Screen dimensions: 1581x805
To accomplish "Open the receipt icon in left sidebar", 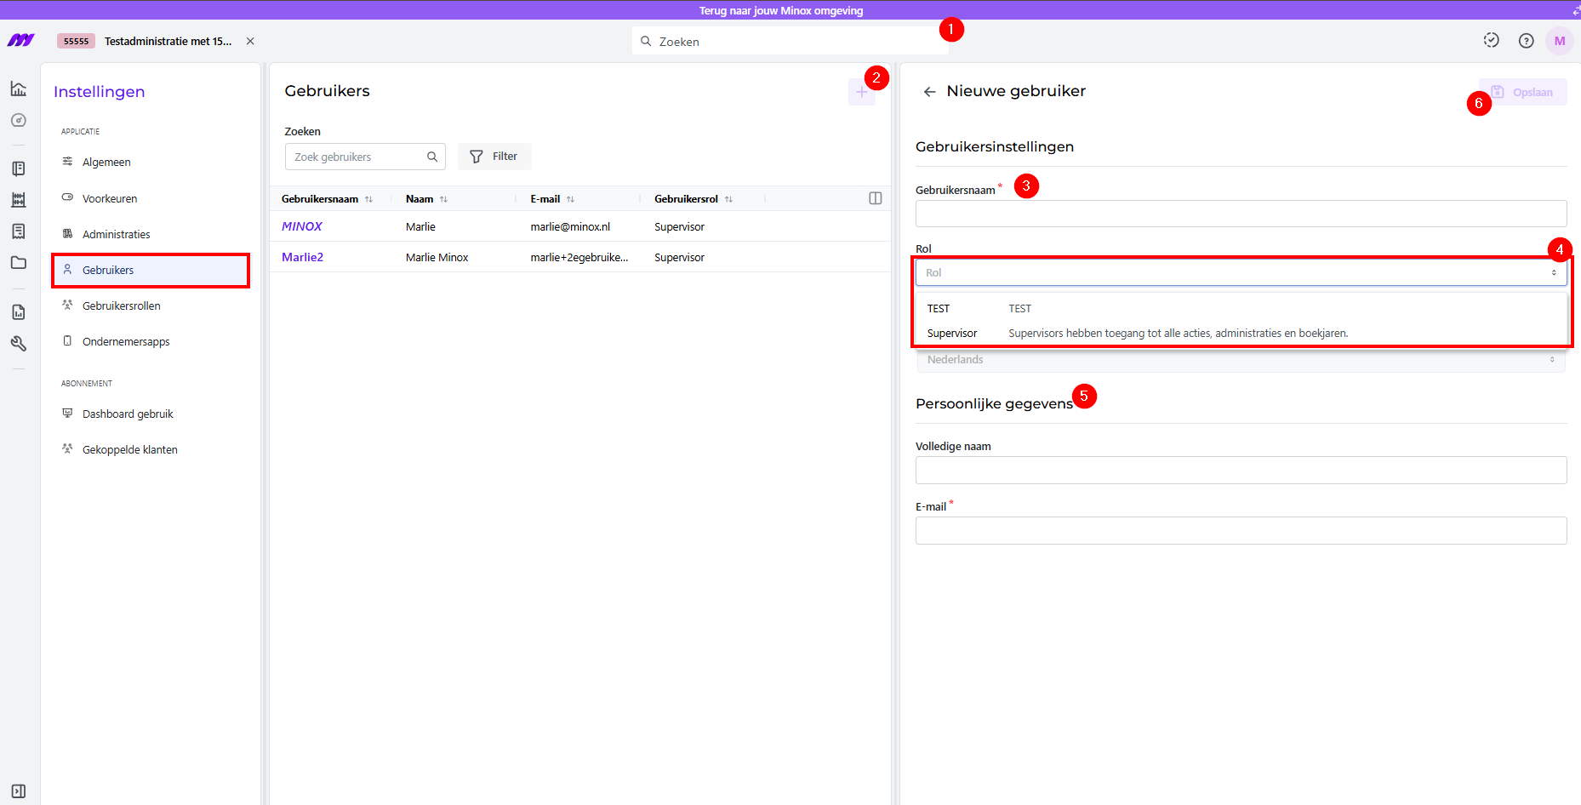I will 19,231.
